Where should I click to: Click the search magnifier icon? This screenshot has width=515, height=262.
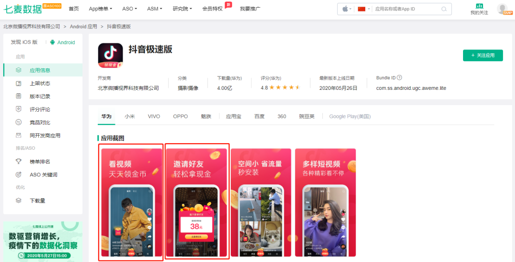click(x=444, y=9)
